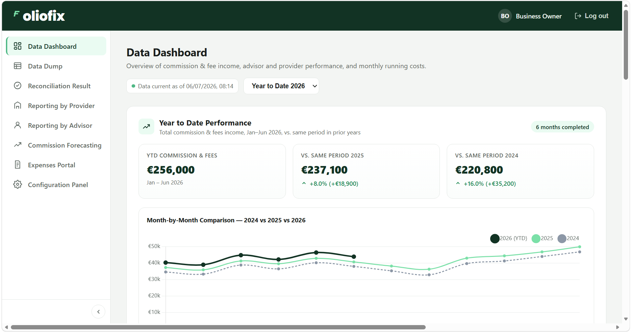The image size is (631, 333).
Task: Navigate to Reporting by Provider
Action: (56, 105)
